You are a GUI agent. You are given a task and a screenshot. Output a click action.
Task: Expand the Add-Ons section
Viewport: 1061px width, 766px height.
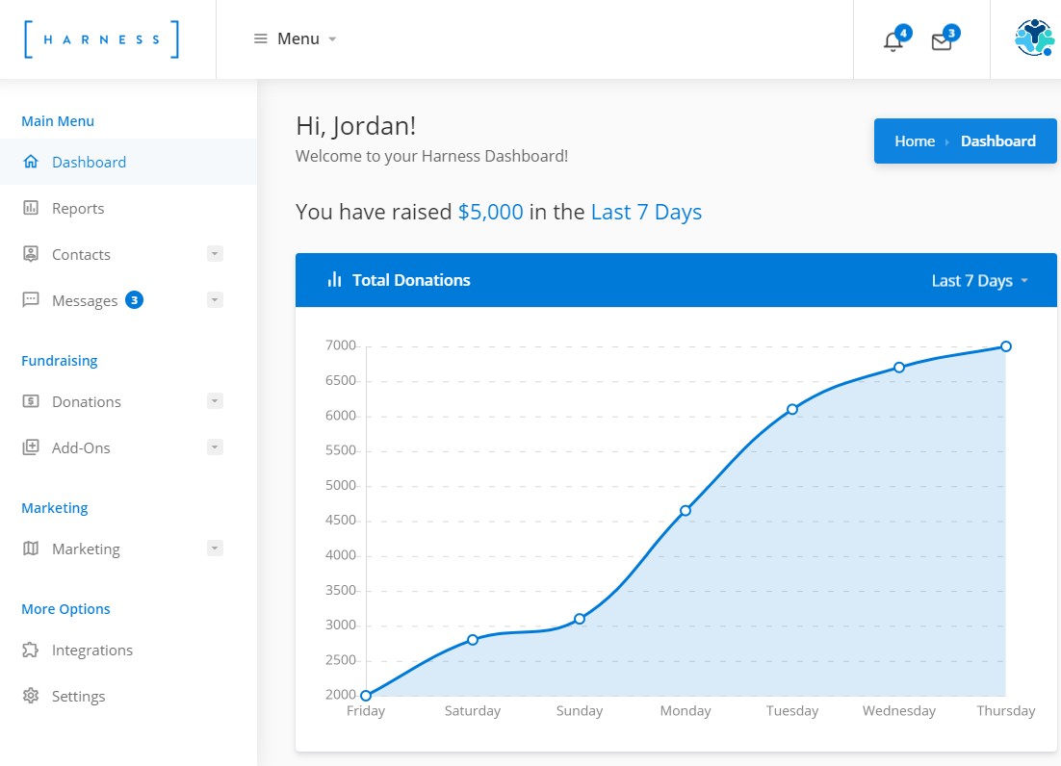(x=214, y=447)
